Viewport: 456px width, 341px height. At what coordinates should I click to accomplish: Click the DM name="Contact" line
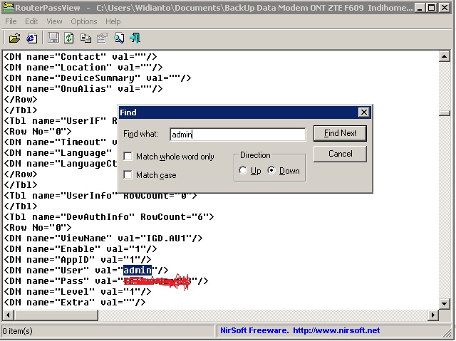81,56
